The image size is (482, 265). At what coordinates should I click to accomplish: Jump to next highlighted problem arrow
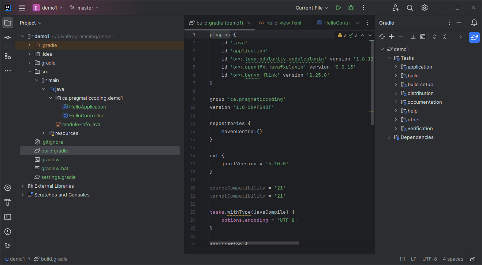pos(370,35)
